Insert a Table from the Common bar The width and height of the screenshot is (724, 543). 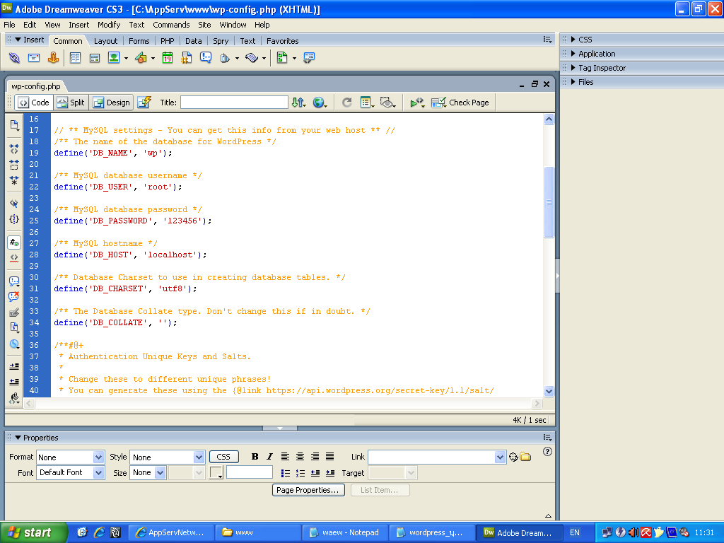coord(75,58)
